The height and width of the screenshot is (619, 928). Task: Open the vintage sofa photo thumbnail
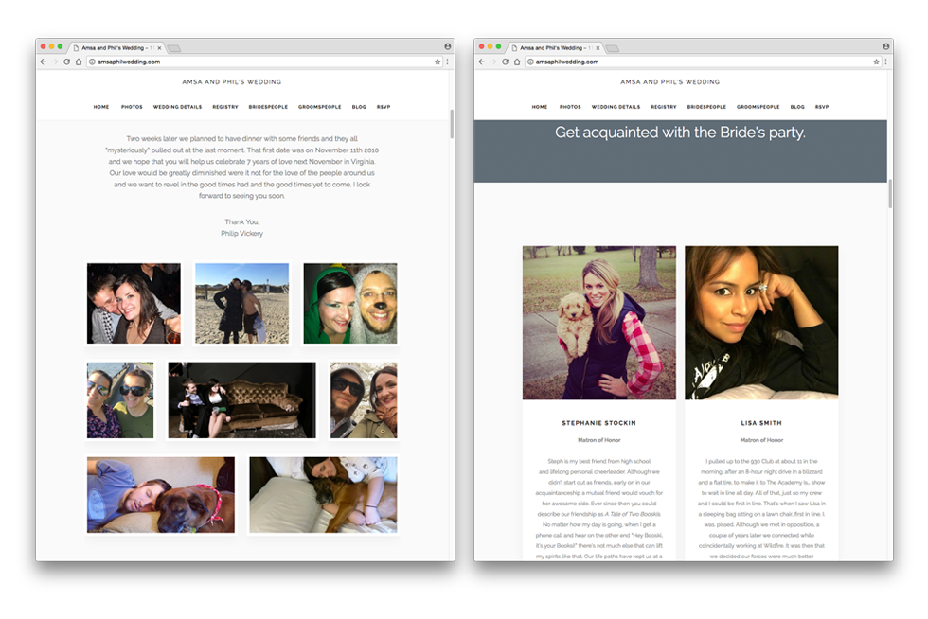(x=241, y=400)
